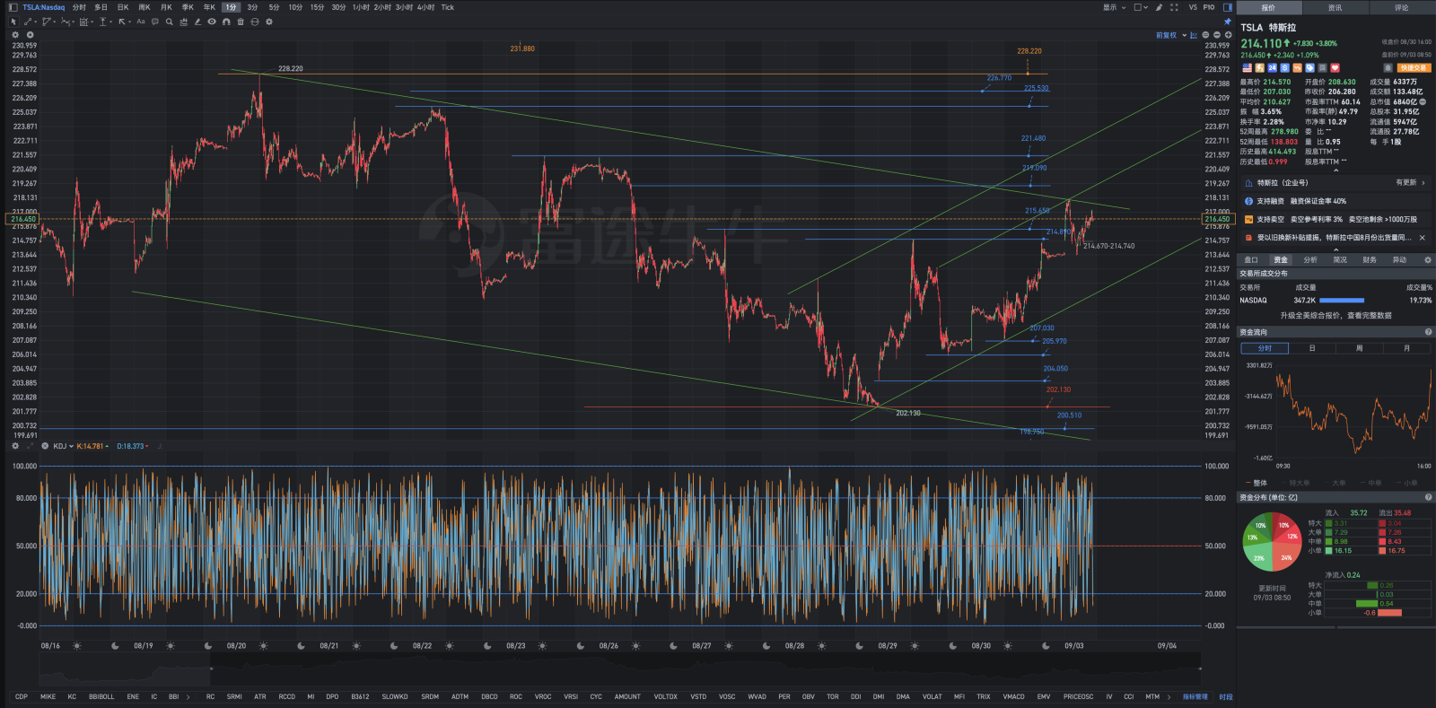Click VS compare button

pos(1193,7)
